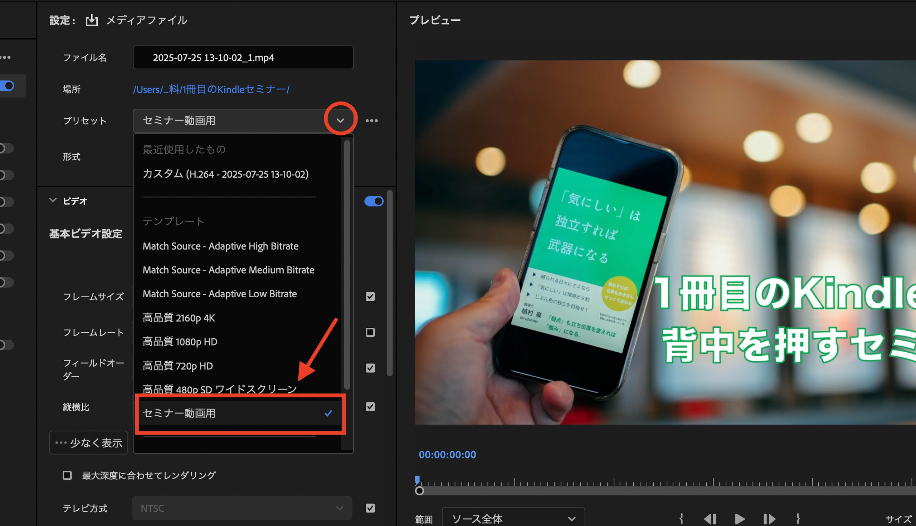
Task: Collapse the preset dropdown chevron
Action: [340, 121]
